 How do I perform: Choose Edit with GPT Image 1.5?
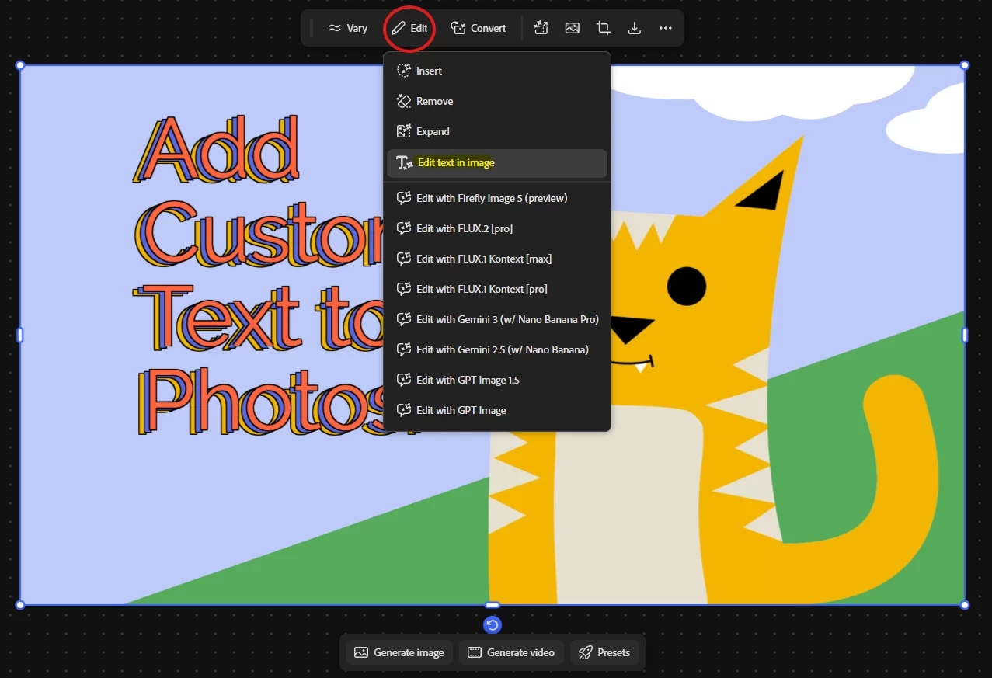coord(497,380)
